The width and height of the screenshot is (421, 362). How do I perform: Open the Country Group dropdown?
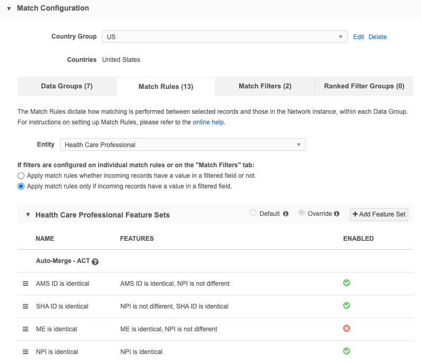coord(225,37)
